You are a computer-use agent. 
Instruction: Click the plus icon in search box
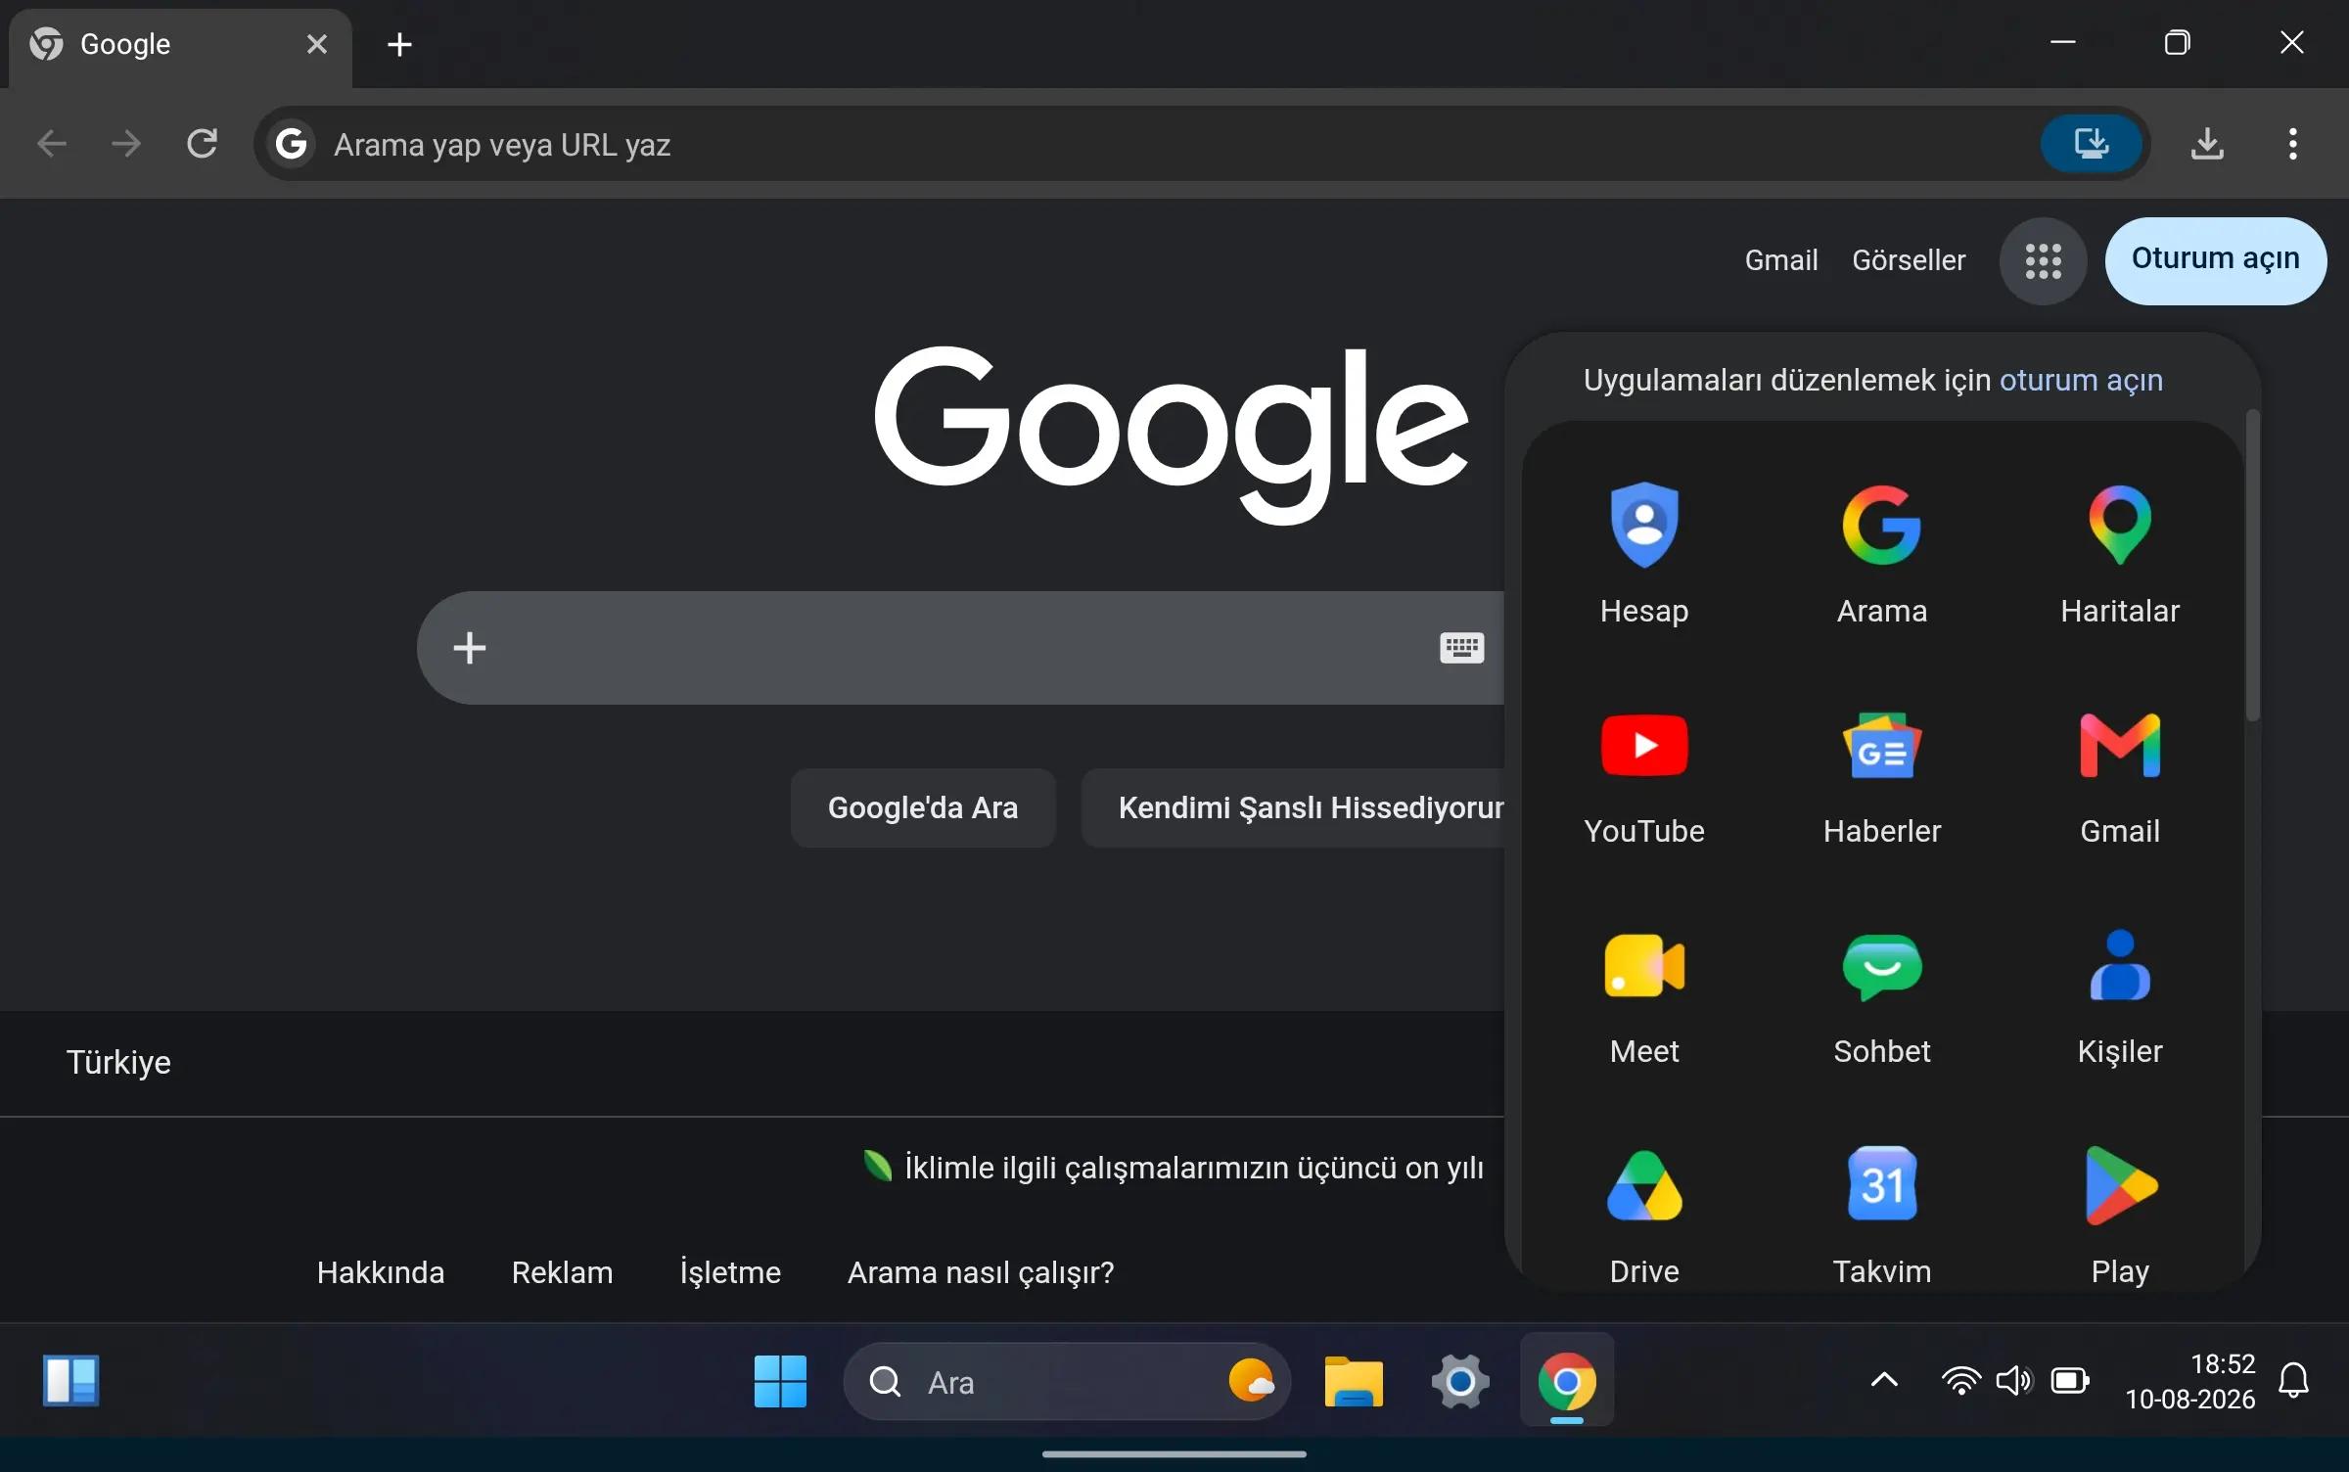[470, 647]
